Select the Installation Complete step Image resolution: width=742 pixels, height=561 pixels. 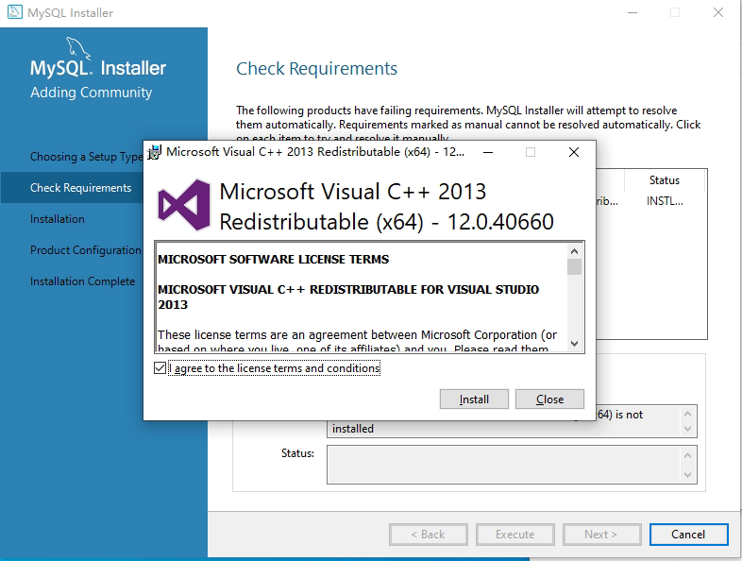click(x=82, y=281)
